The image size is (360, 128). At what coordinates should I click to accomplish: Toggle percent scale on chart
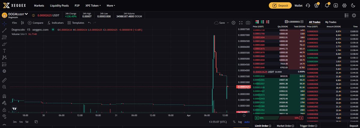point(234,122)
